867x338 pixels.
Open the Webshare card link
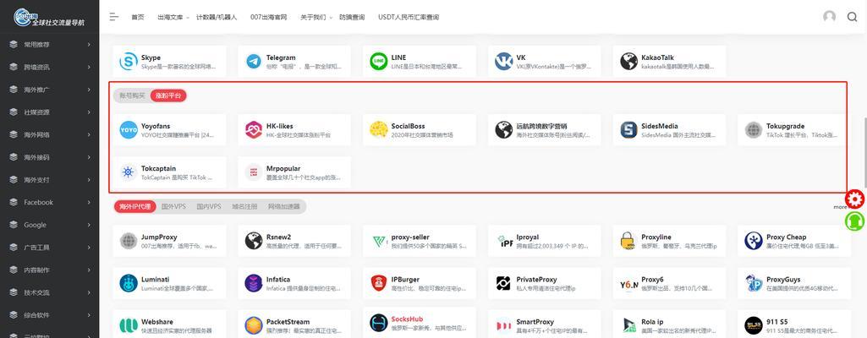pyautogui.click(x=169, y=324)
